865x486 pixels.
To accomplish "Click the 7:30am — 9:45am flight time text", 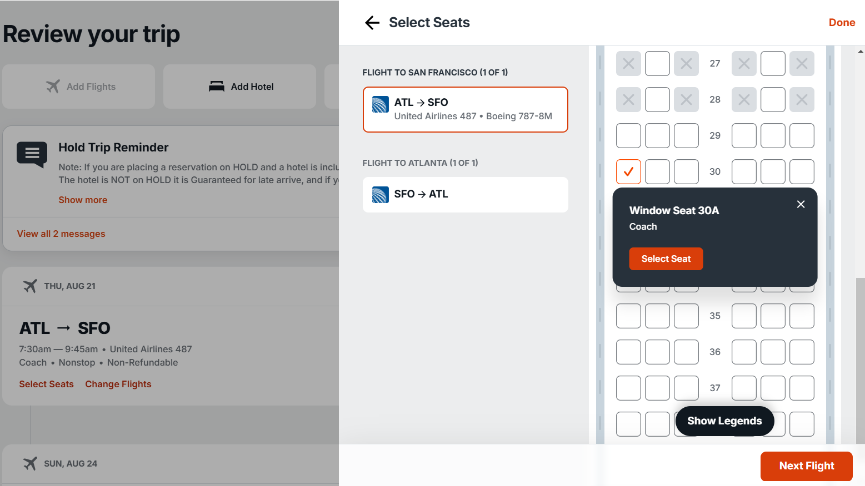I will click(58, 349).
